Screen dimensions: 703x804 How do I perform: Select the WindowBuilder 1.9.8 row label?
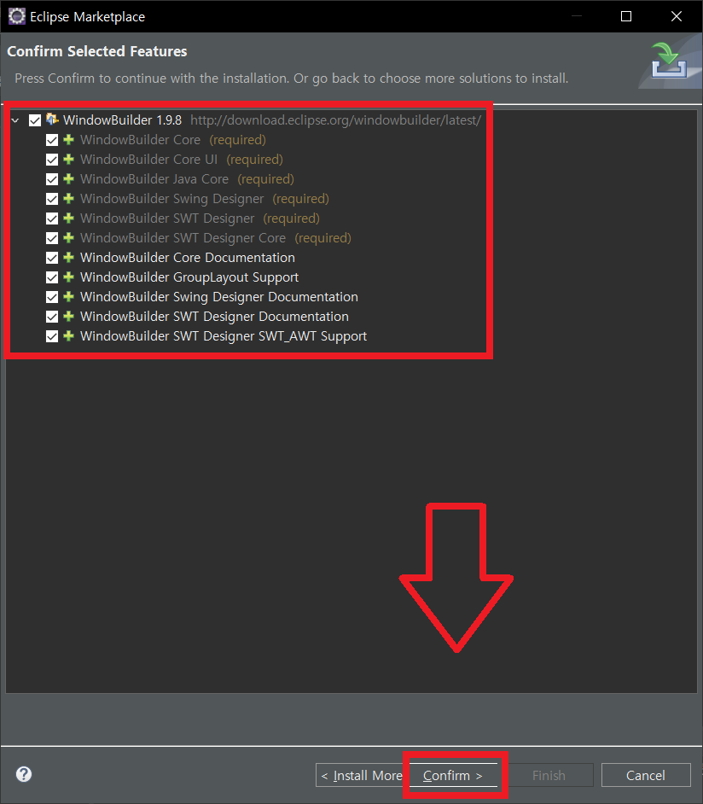point(122,120)
